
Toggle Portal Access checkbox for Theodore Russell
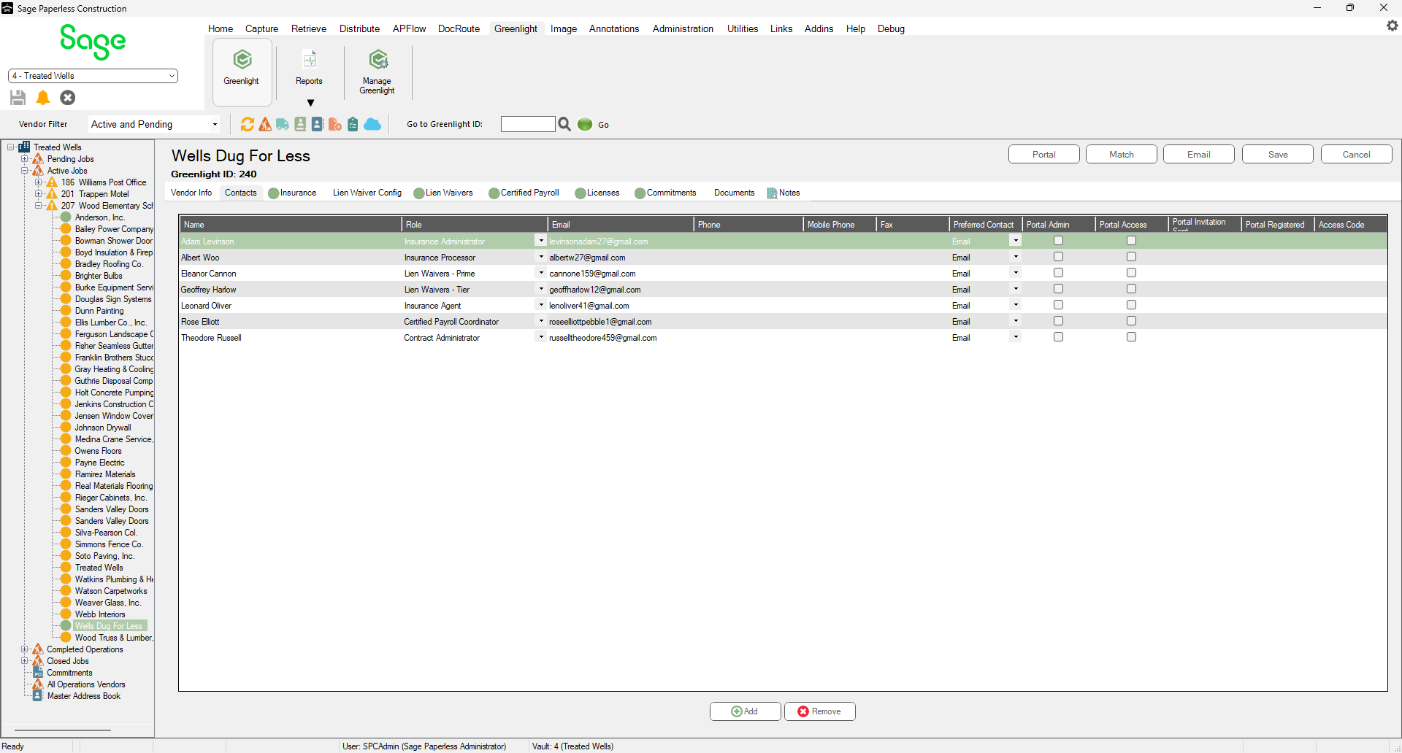click(1131, 337)
